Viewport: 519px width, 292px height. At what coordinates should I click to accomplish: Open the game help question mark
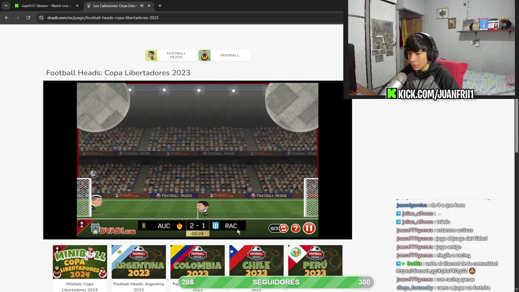[296, 229]
